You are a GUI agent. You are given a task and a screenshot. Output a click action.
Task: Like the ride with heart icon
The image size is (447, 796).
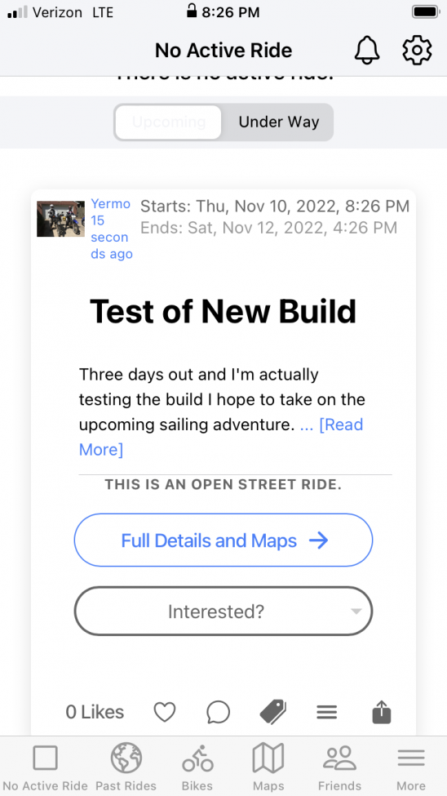165,712
